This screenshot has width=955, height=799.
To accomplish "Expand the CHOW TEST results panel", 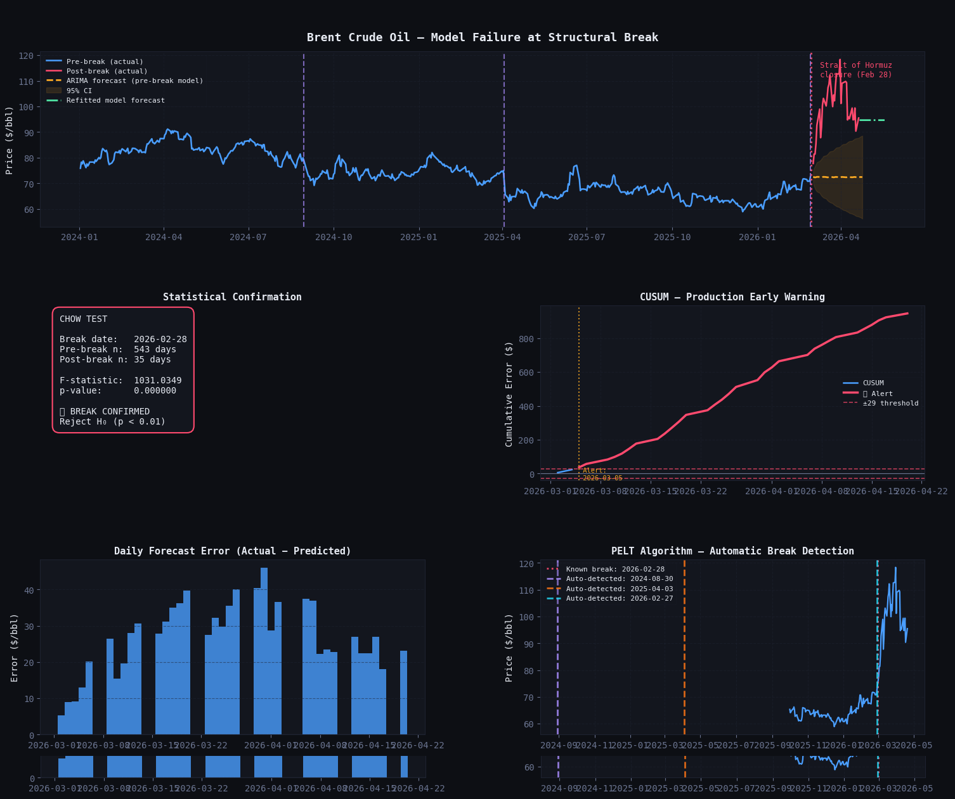I will [x=124, y=370].
